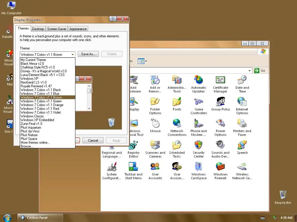297x222 pixels.
Task: Open Power Options icon
Action: [220, 127]
